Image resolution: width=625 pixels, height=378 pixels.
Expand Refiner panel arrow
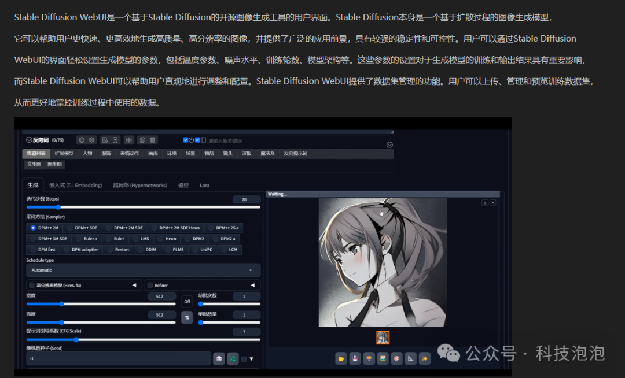253,285
